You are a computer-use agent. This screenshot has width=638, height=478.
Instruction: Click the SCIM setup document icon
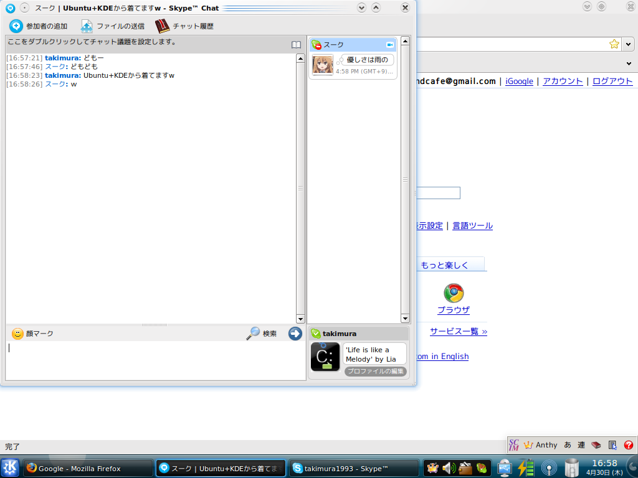pyautogui.click(x=612, y=445)
